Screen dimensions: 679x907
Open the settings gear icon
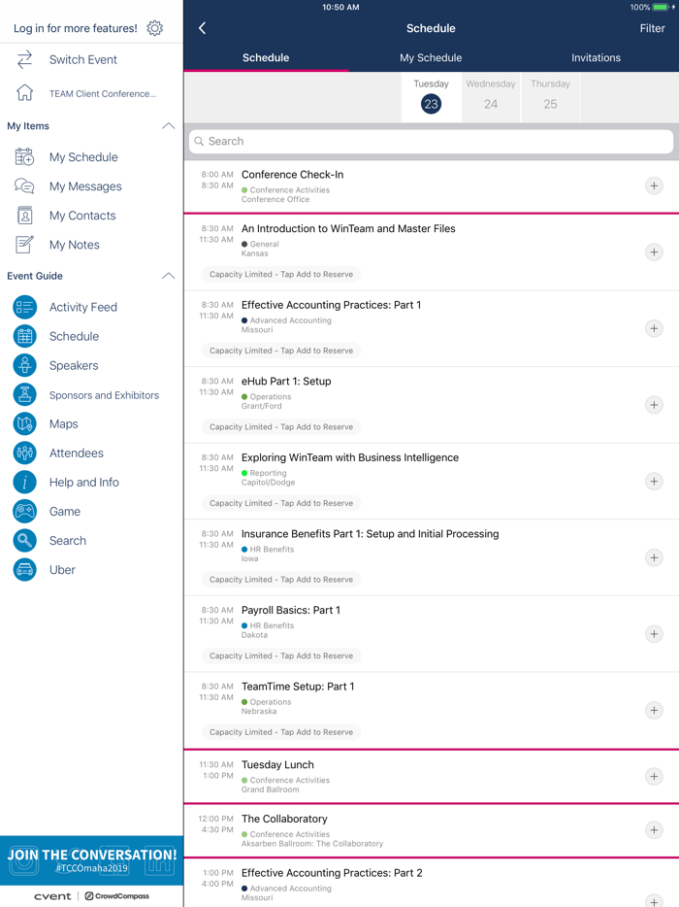coord(155,28)
